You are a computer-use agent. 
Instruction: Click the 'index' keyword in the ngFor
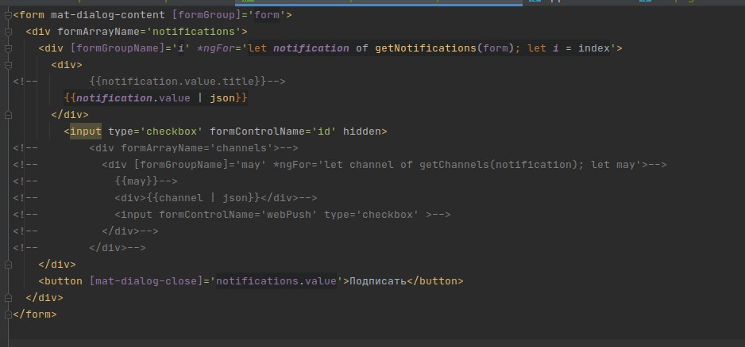tap(594, 48)
